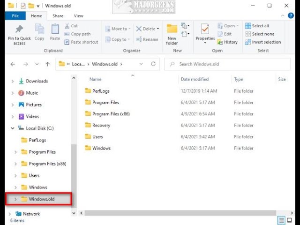This screenshot has height=225, width=300.
Task: Click the Search Windows.old field
Action: pyautogui.click(x=227, y=64)
